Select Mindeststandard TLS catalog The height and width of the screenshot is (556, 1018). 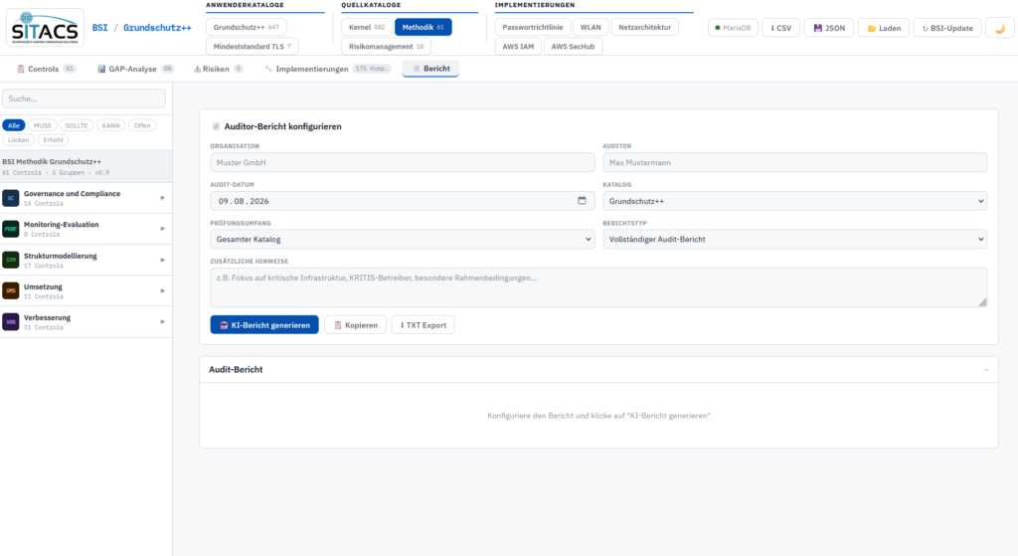[x=252, y=46]
